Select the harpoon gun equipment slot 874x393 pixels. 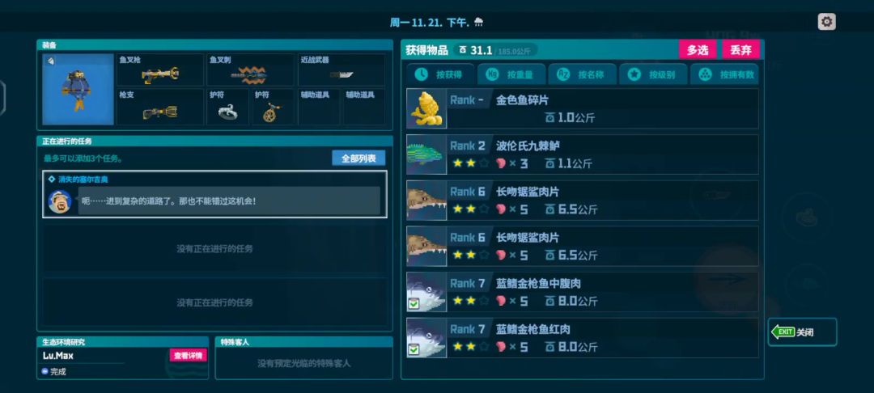pyautogui.click(x=160, y=70)
